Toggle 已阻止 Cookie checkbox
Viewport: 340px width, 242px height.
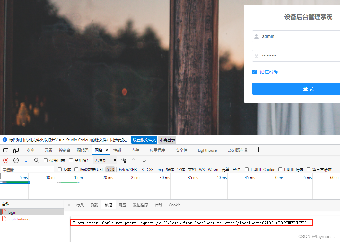tap(247, 169)
